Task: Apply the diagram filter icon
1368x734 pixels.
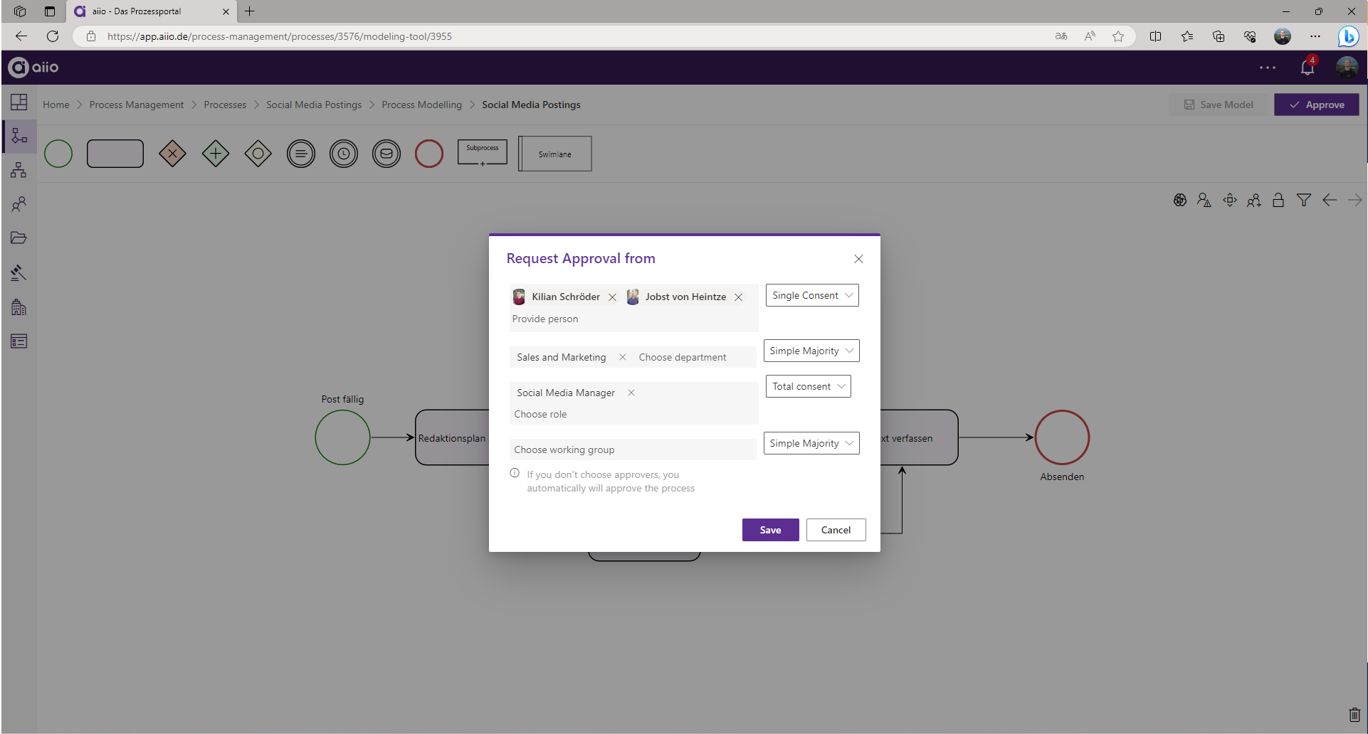Action: (1304, 200)
